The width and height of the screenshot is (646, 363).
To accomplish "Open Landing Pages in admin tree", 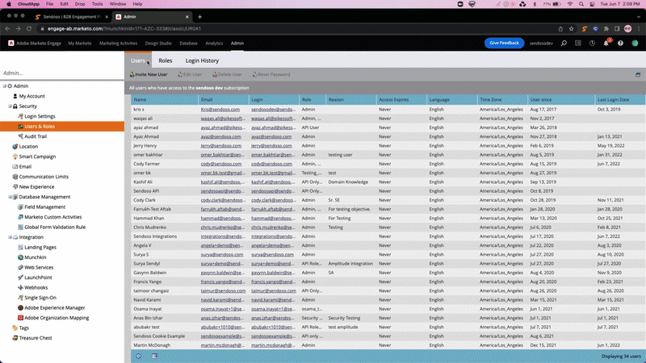I will [x=37, y=248].
